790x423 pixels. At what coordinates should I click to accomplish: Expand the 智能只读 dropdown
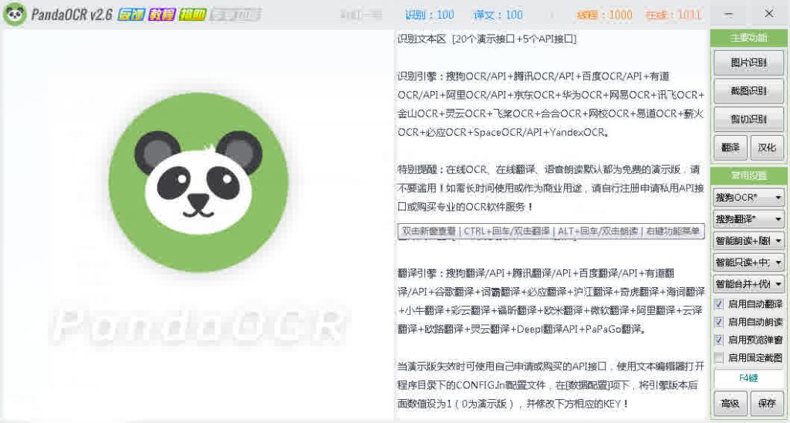748,262
